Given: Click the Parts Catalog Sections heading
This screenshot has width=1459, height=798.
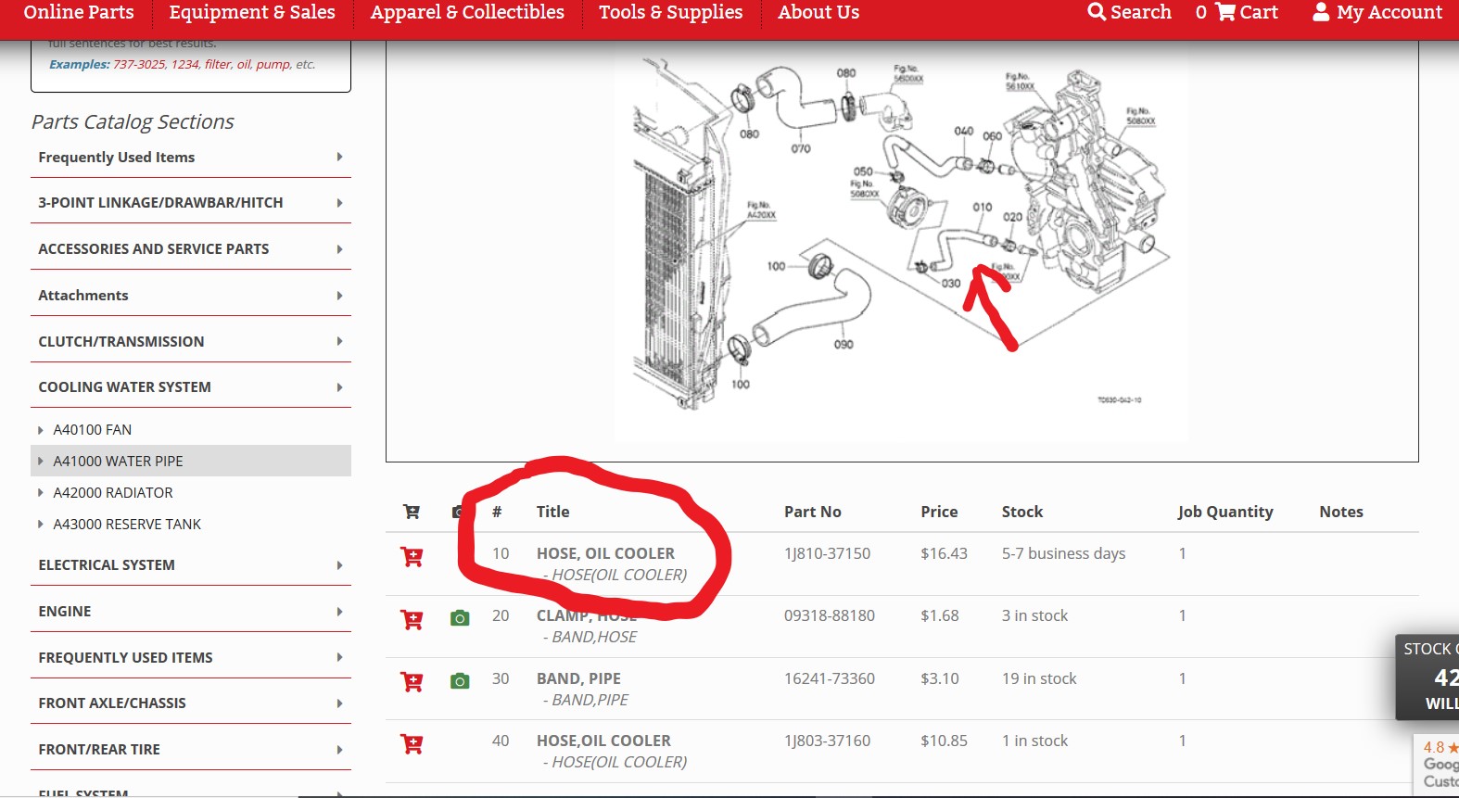Looking at the screenshot, I should [x=133, y=121].
